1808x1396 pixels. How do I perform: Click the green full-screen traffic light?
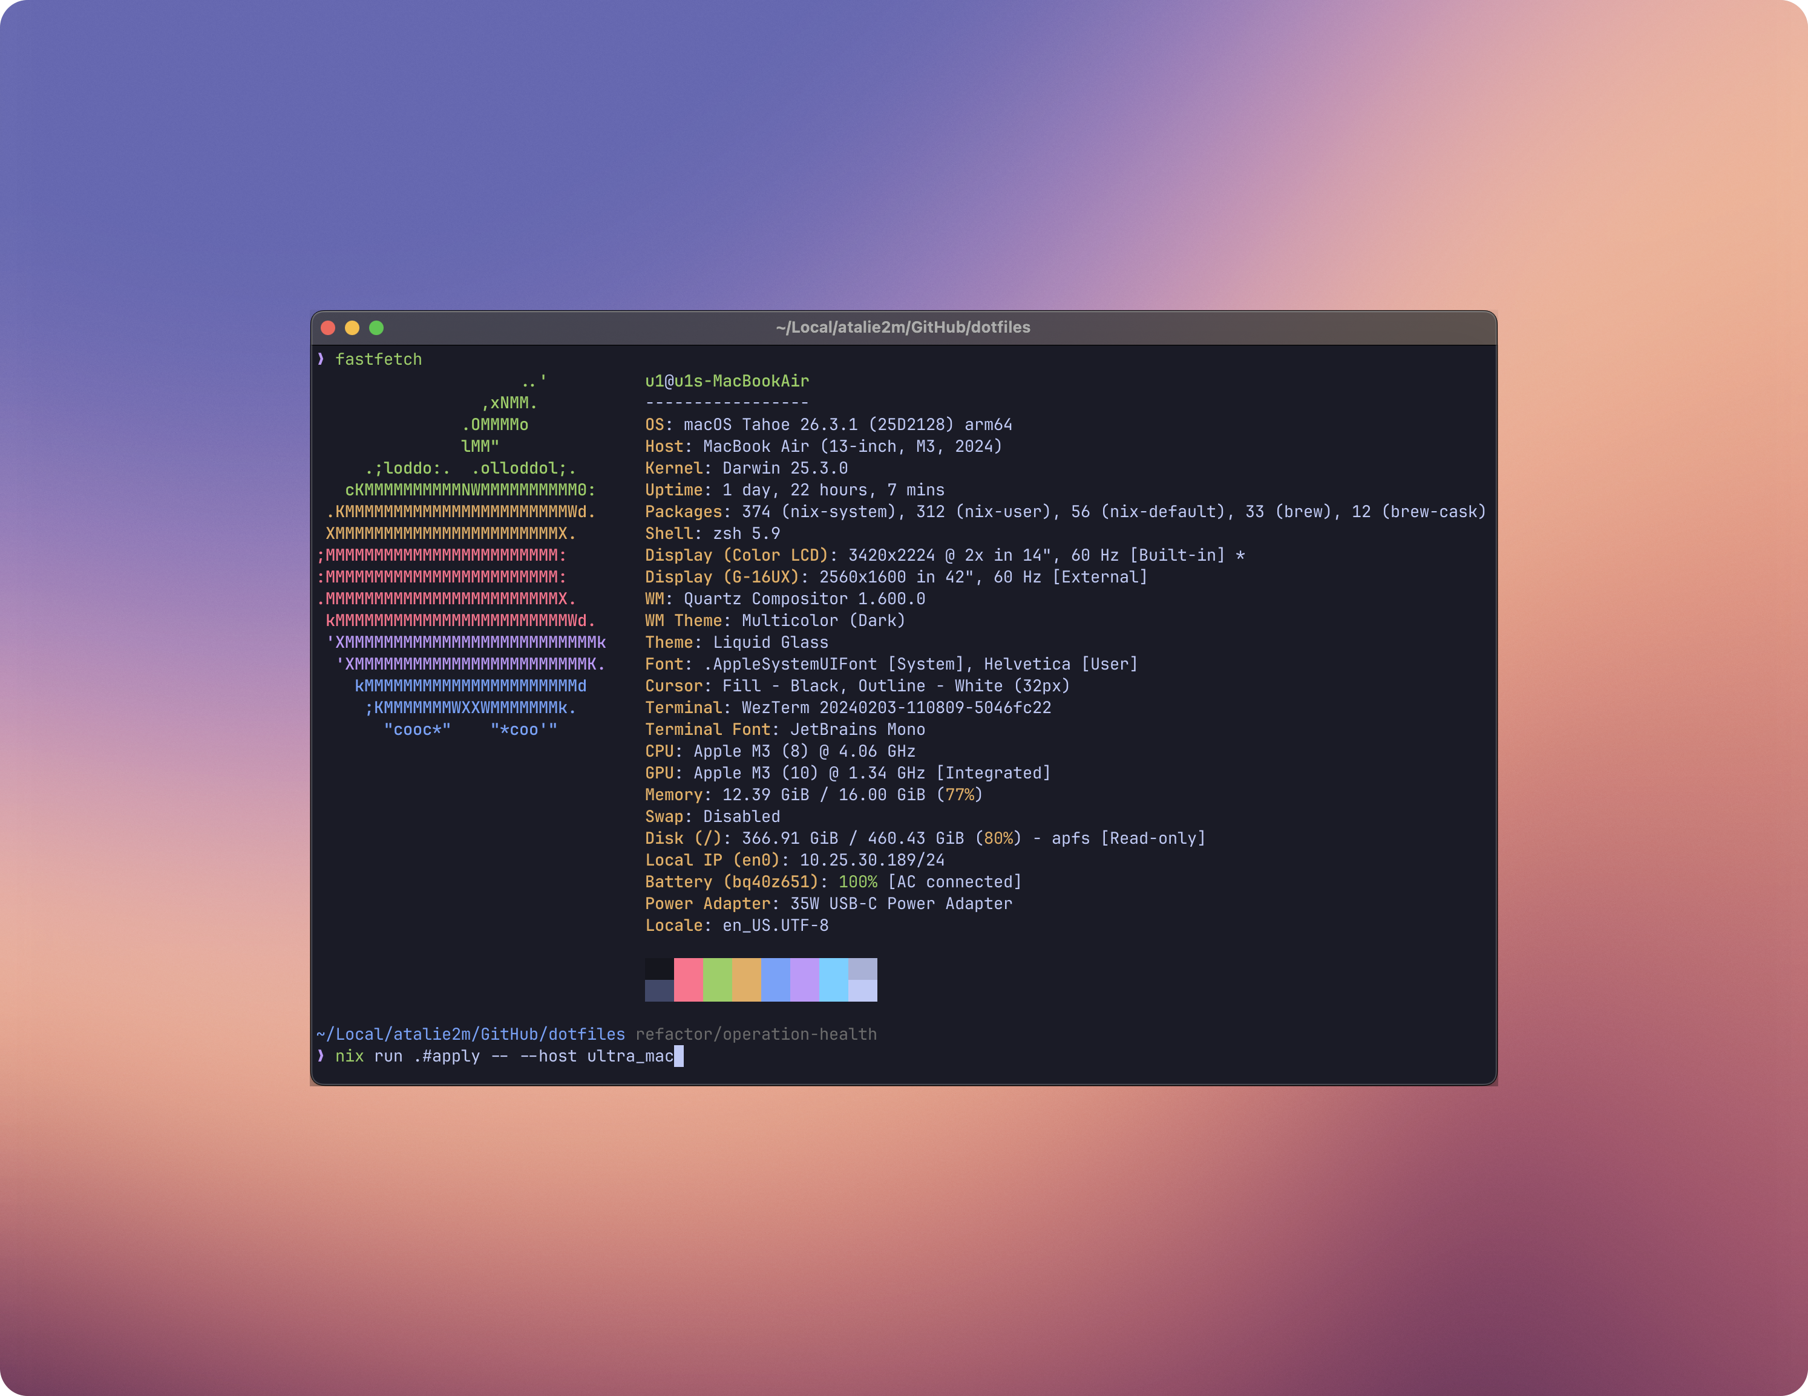[x=378, y=327]
